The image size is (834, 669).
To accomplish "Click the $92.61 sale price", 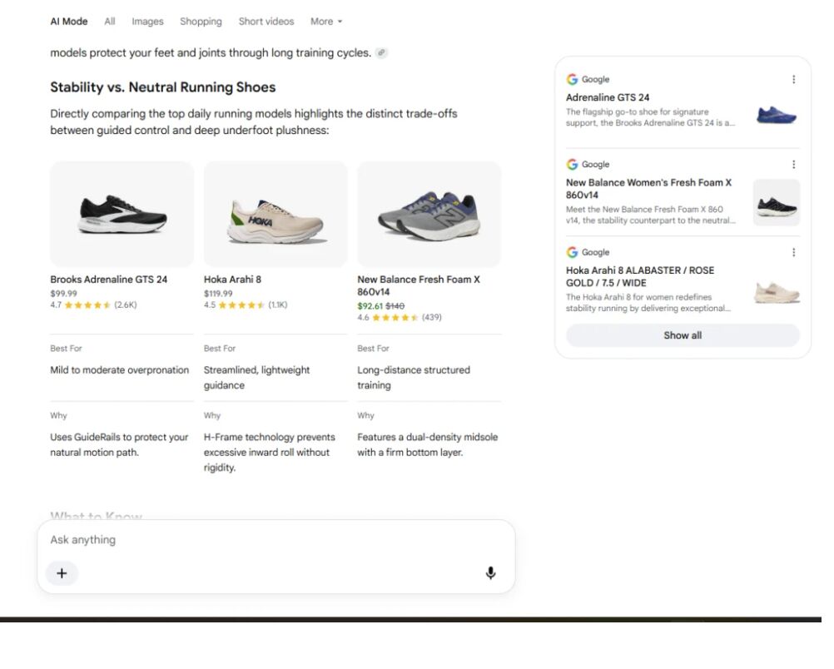I will tap(370, 306).
